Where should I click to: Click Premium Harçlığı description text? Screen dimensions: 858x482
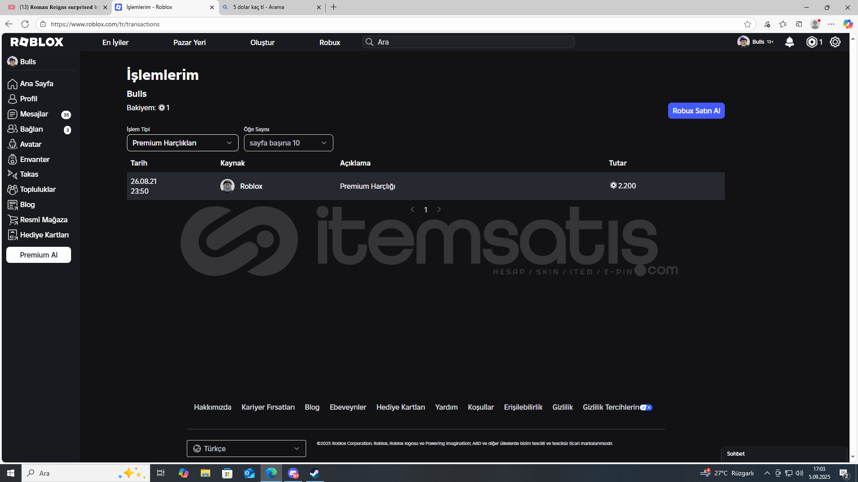[368, 186]
